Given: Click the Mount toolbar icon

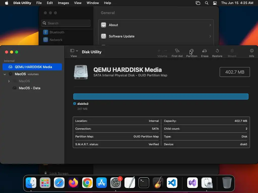Looking at the screenshot, I should [x=232, y=51].
